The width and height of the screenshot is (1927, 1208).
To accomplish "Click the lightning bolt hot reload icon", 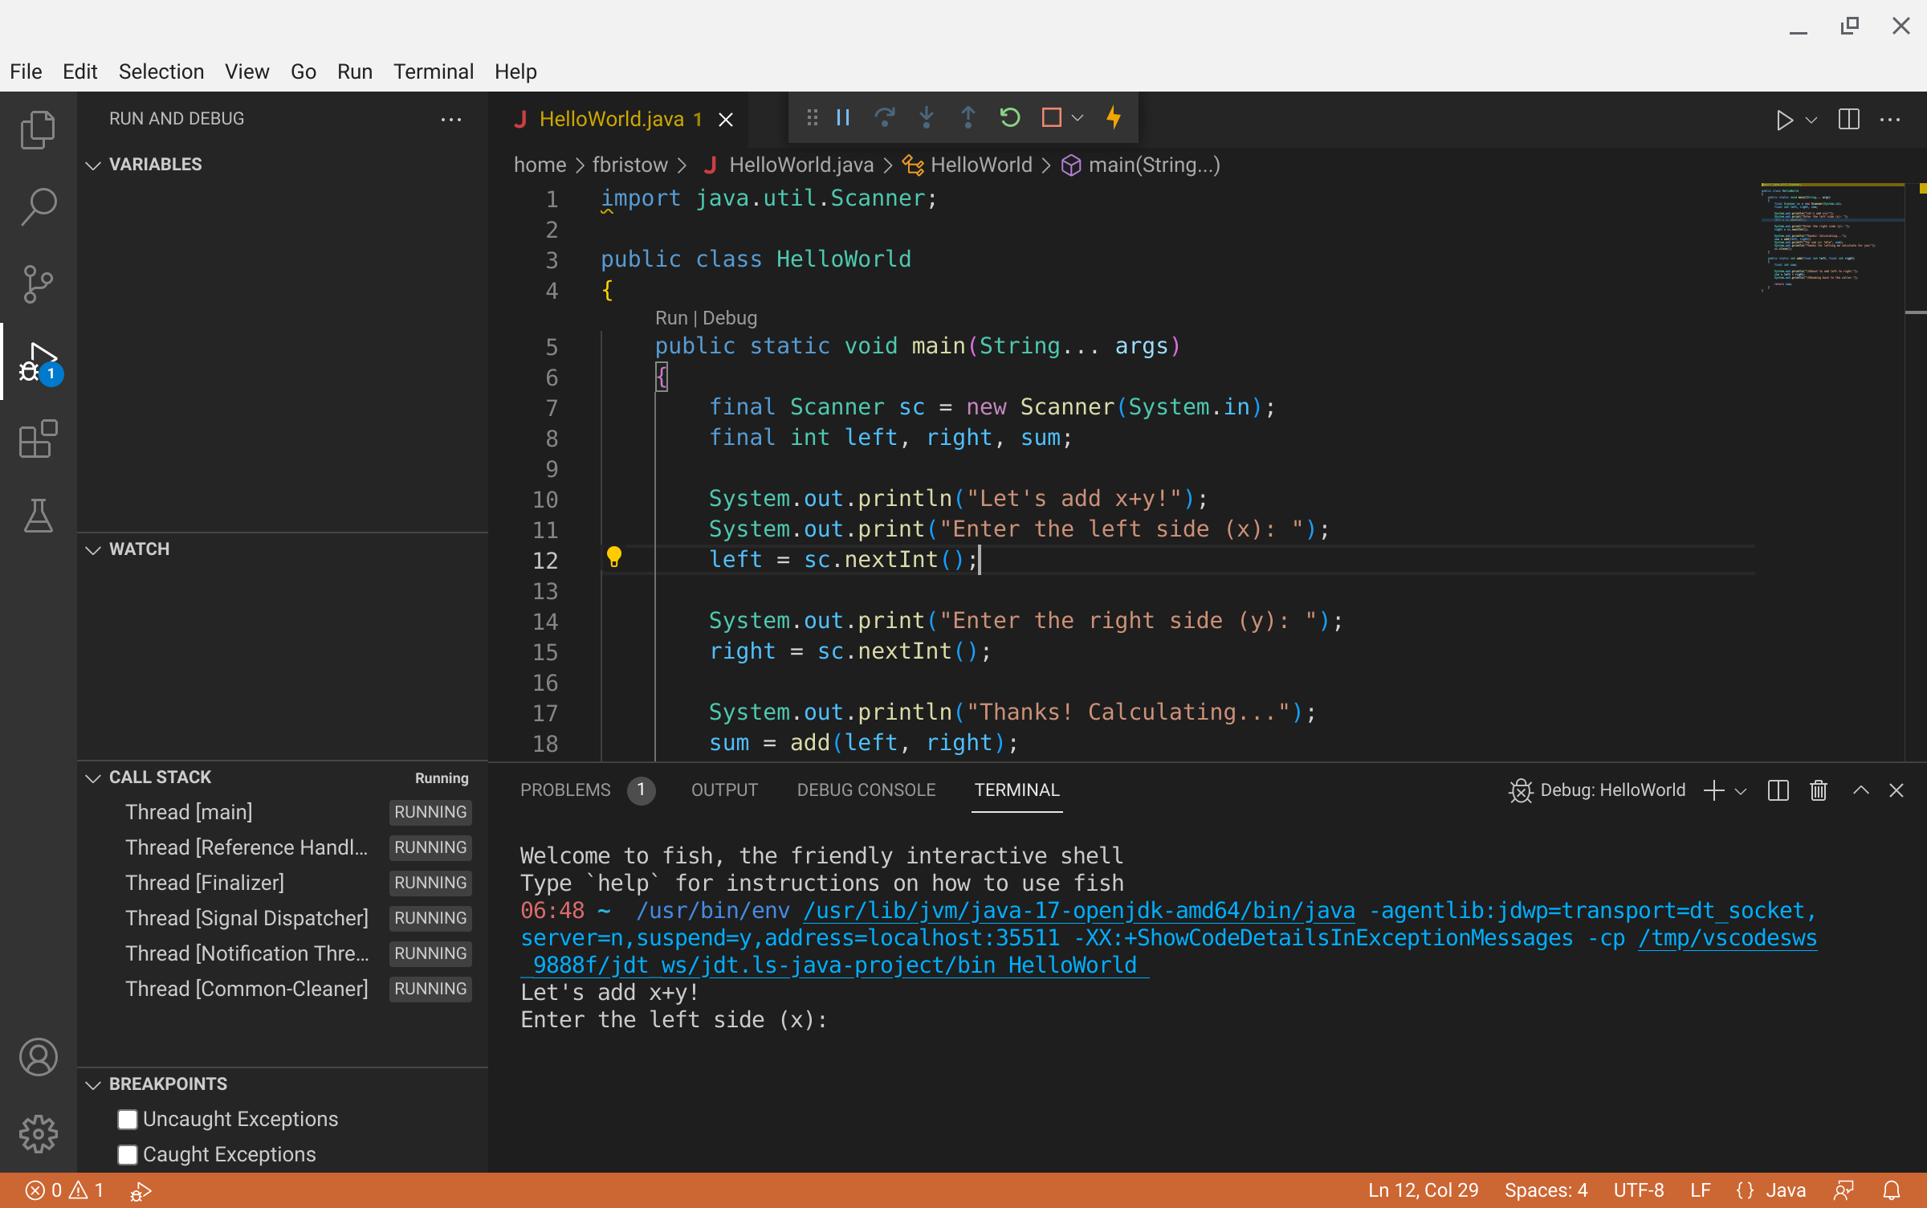I will click(x=1113, y=118).
